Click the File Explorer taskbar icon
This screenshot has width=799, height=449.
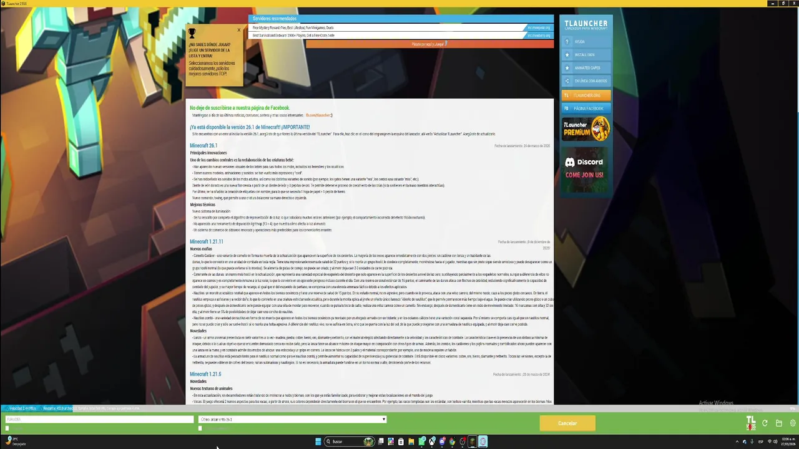[x=411, y=442]
